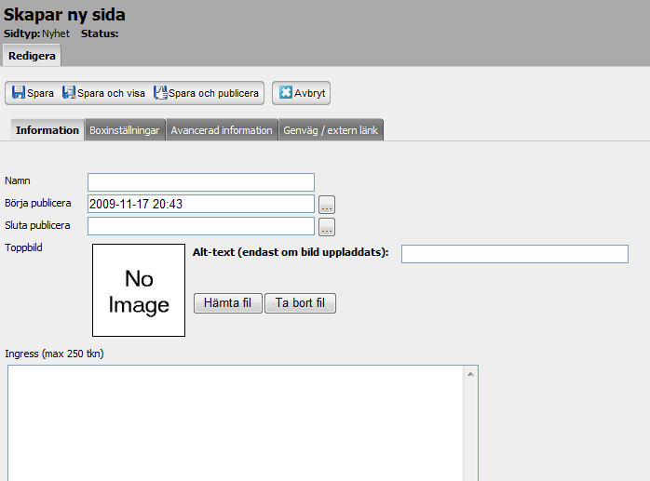The width and height of the screenshot is (650, 481).
Task: Click the Avbryt button label
Action: tap(310, 93)
